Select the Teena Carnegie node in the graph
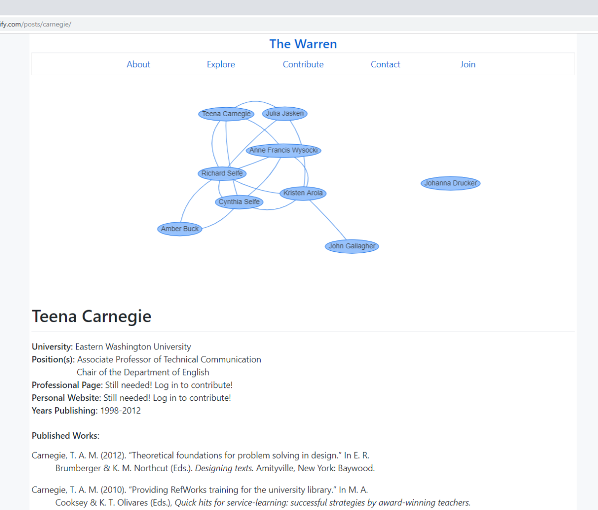The height and width of the screenshot is (510, 598). coord(226,114)
